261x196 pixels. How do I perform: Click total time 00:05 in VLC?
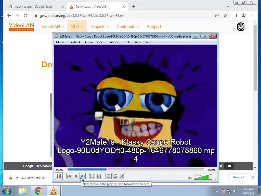(x=212, y=170)
